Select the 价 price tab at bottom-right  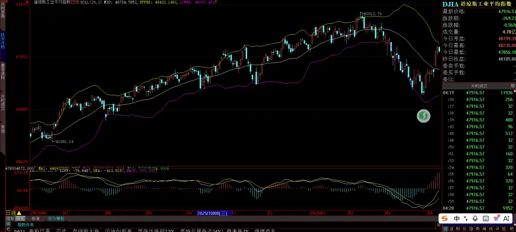[x=464, y=229]
